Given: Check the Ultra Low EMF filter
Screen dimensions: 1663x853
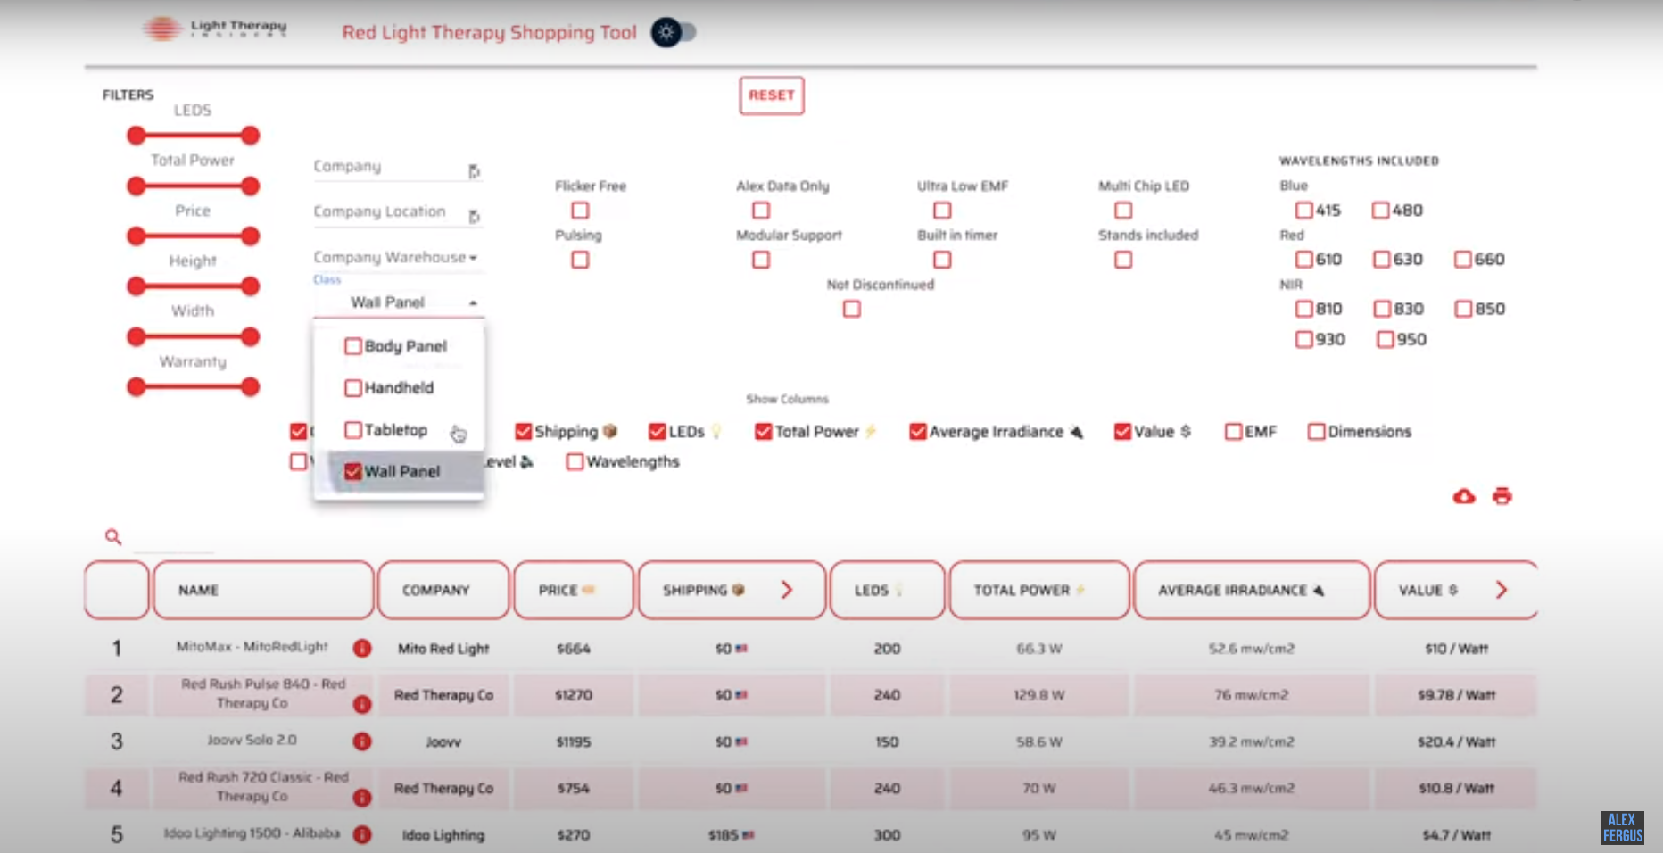Looking at the screenshot, I should (x=942, y=211).
